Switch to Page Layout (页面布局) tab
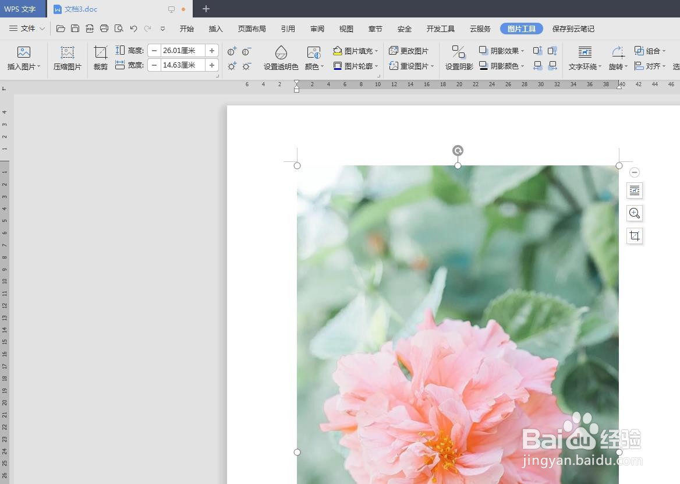680x484 pixels. coord(252,29)
